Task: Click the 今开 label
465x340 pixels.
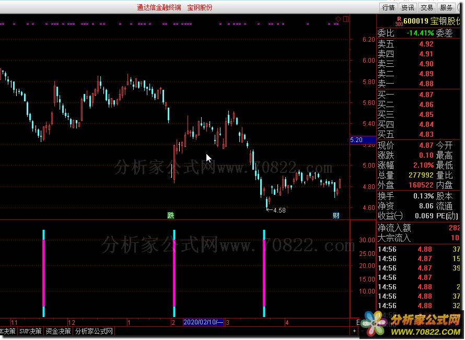Action: coord(444,145)
